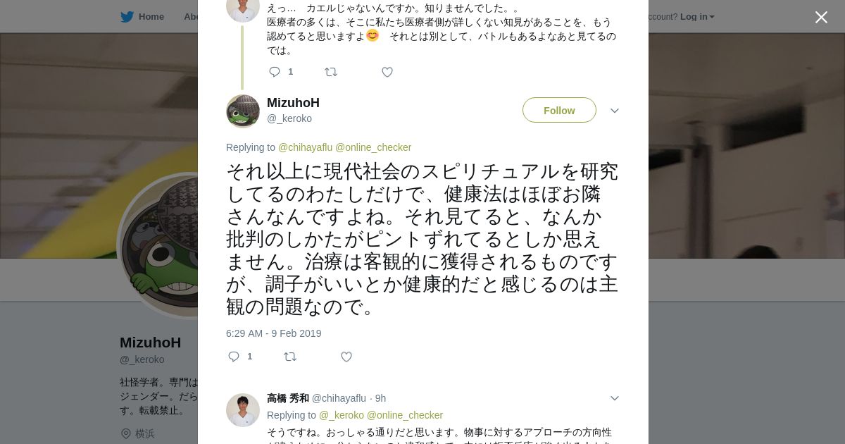Open chevron menu on 高橋 秀和 reply
The height and width of the screenshot is (444, 845).
pos(615,398)
